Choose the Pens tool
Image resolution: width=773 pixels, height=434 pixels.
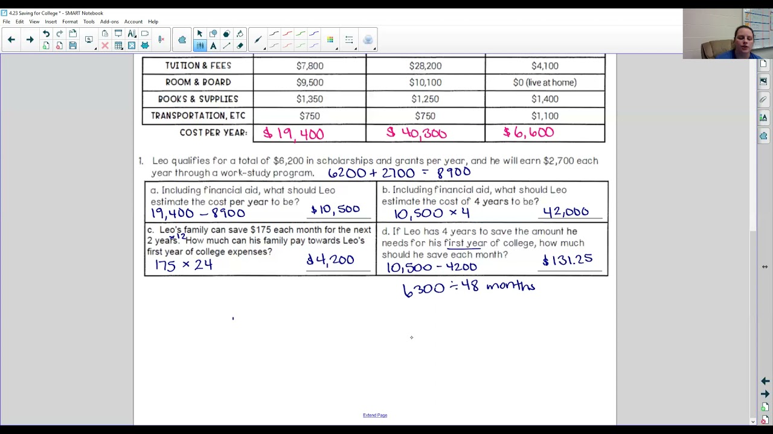tap(200, 46)
